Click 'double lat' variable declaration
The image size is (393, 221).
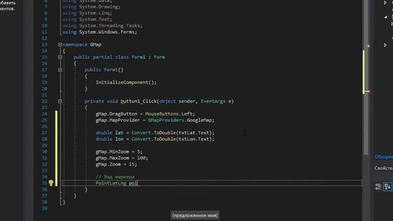coord(109,133)
